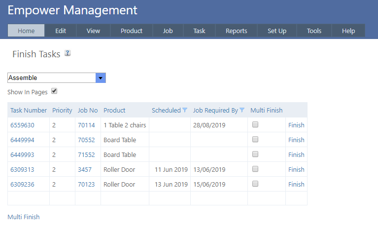
Task: Open the Set Up menu
Action: [x=276, y=31]
